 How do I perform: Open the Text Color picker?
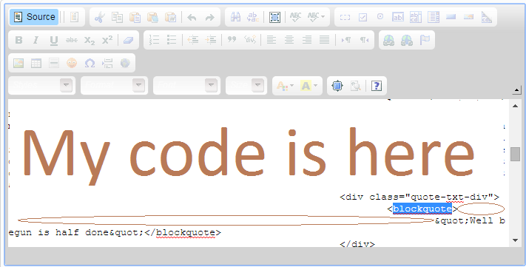coord(285,86)
